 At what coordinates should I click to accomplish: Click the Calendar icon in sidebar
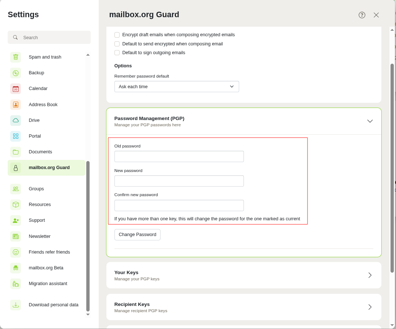[x=16, y=89]
